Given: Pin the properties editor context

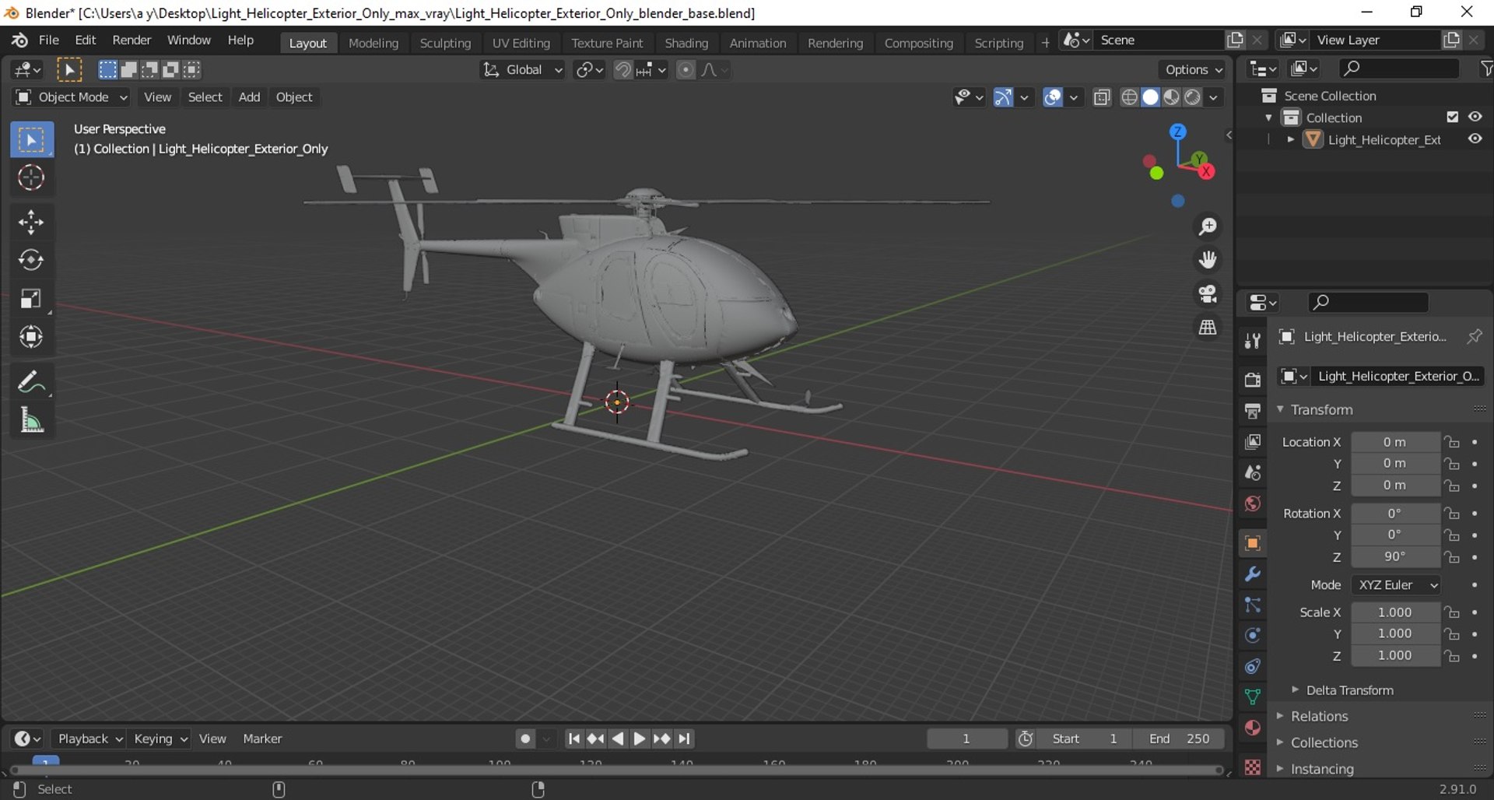Looking at the screenshot, I should [1474, 337].
